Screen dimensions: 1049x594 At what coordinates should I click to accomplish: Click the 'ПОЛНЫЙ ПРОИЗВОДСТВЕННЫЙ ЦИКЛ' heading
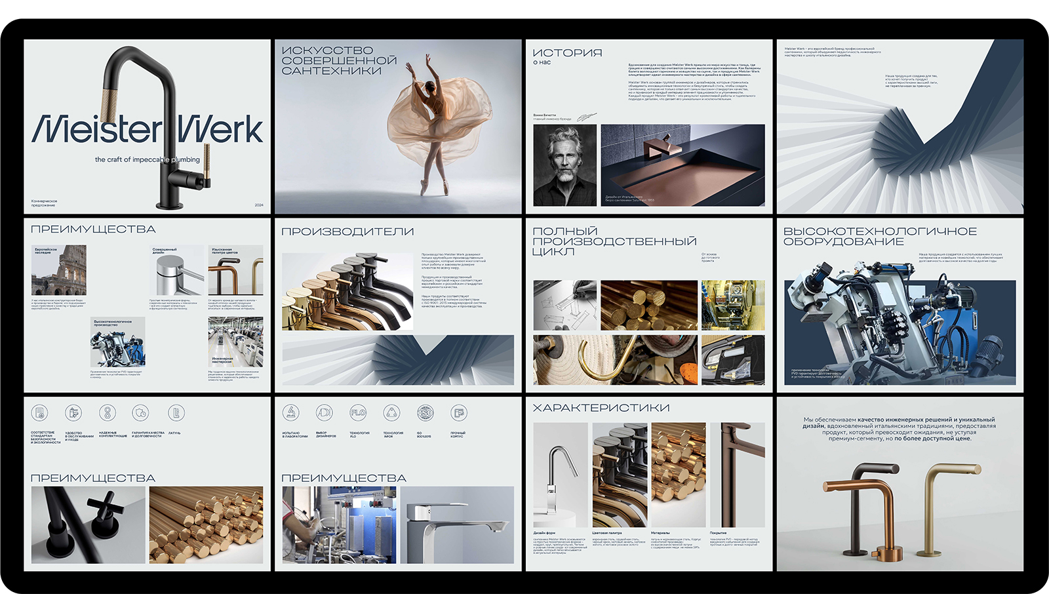coord(615,241)
